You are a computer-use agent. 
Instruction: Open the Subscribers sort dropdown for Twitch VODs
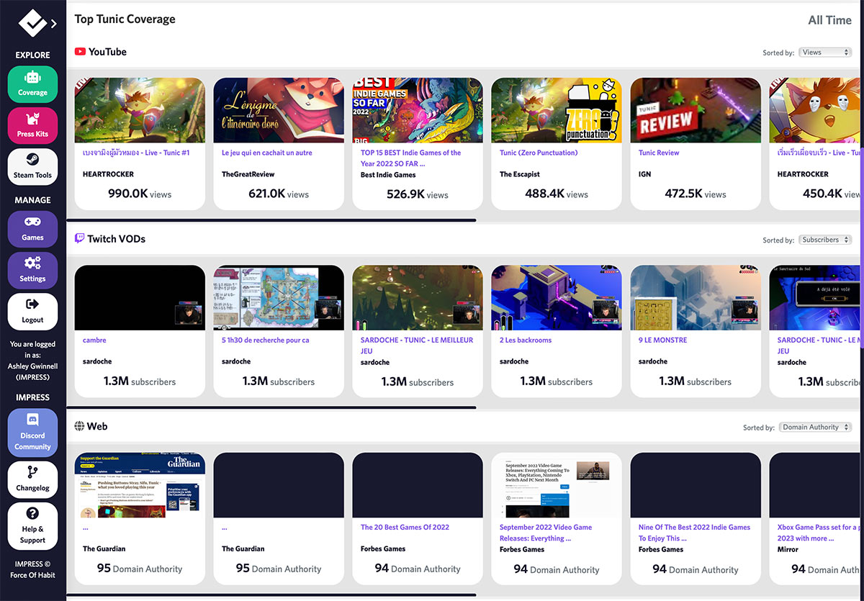coord(824,239)
